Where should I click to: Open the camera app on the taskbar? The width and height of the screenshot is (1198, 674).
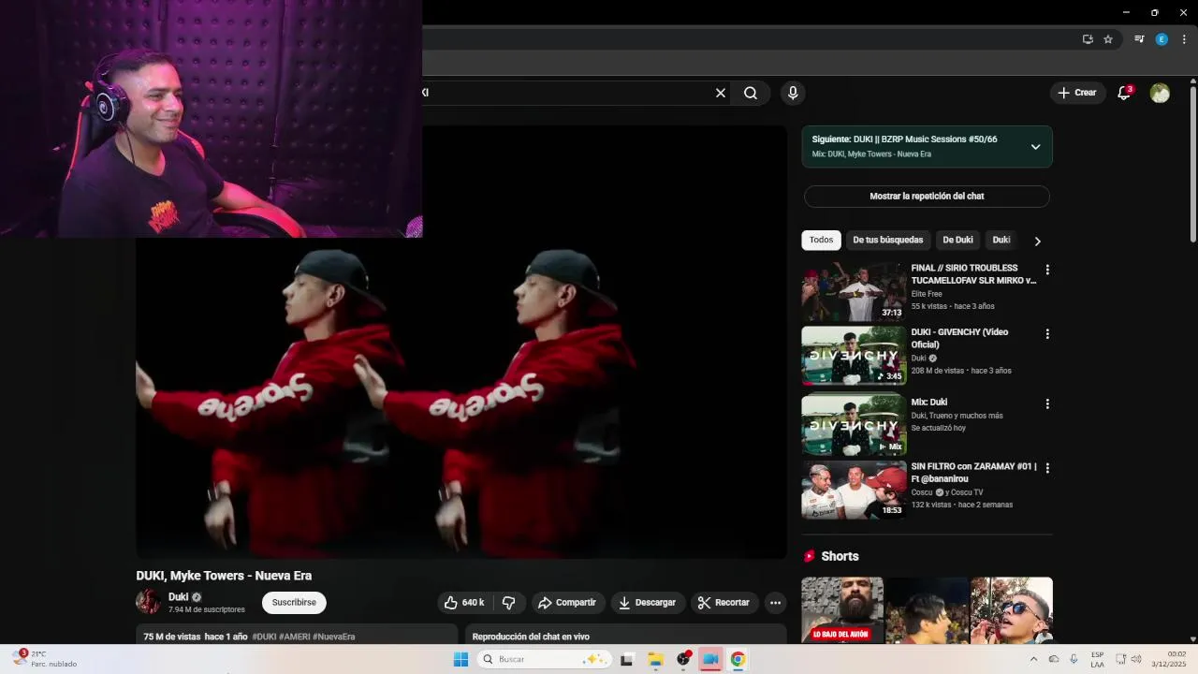point(710,659)
